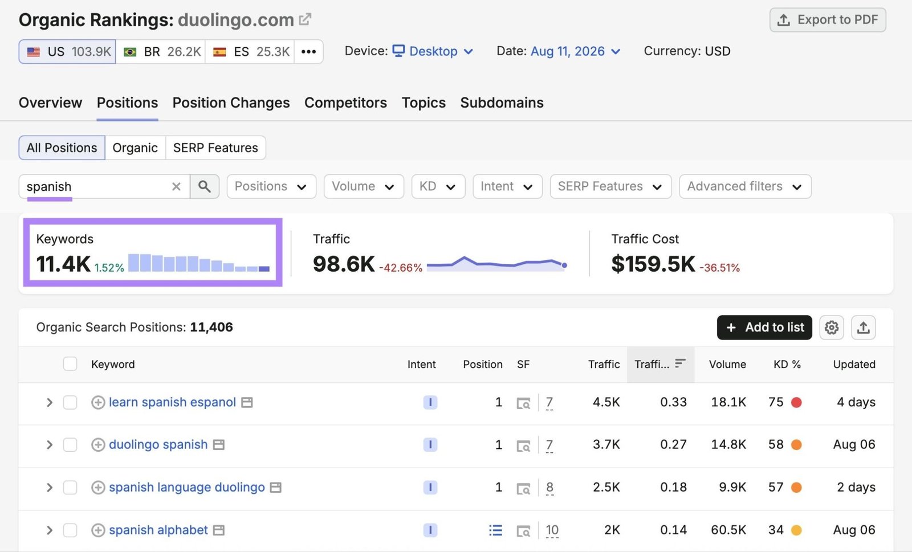This screenshot has height=552, width=912.
Task: Switch to the Overview tab
Action: pyautogui.click(x=50, y=103)
